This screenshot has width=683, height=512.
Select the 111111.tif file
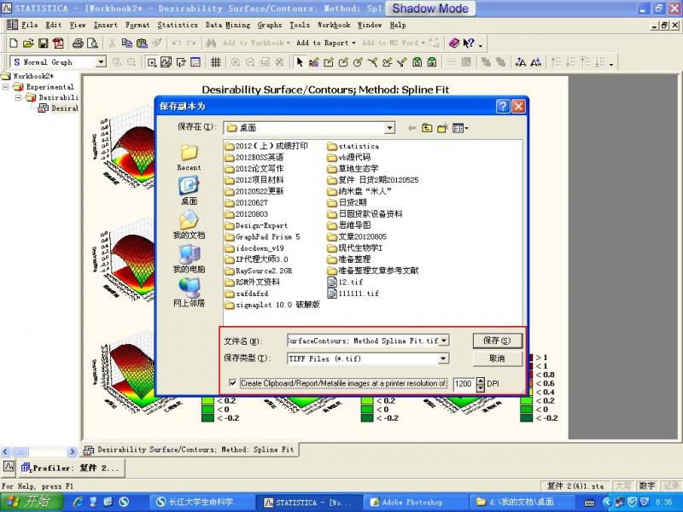[353, 294]
